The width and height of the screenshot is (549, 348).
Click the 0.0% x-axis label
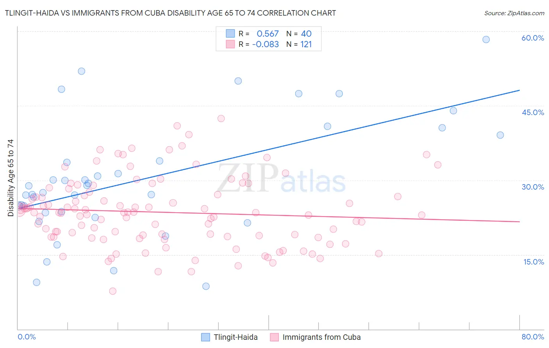point(27,337)
